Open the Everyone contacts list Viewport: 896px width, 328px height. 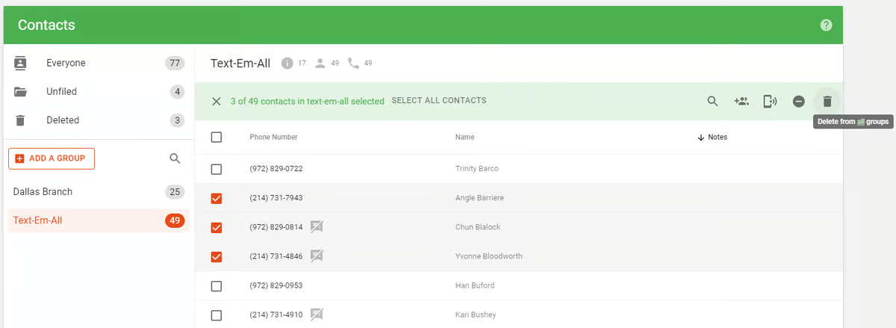coord(98,63)
